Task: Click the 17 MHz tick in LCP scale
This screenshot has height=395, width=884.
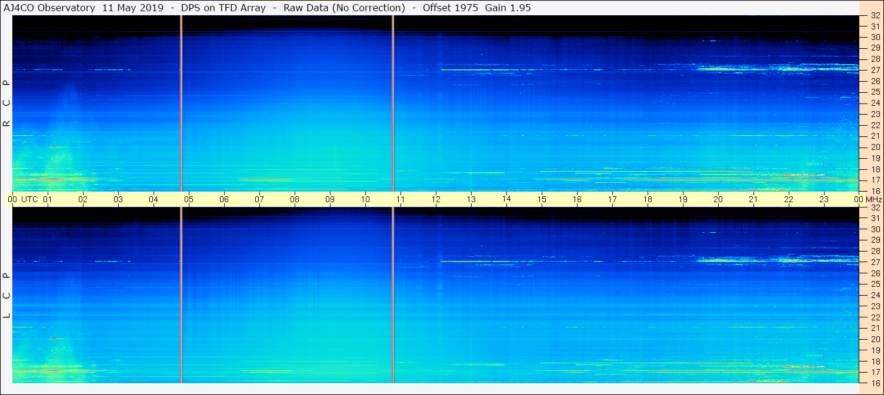Action: click(875, 372)
